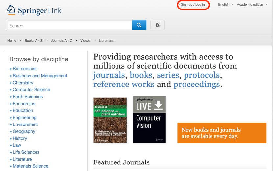This screenshot has width=273, height=171.
Task: Click the blue magnifying glass search button
Action: click(x=139, y=25)
